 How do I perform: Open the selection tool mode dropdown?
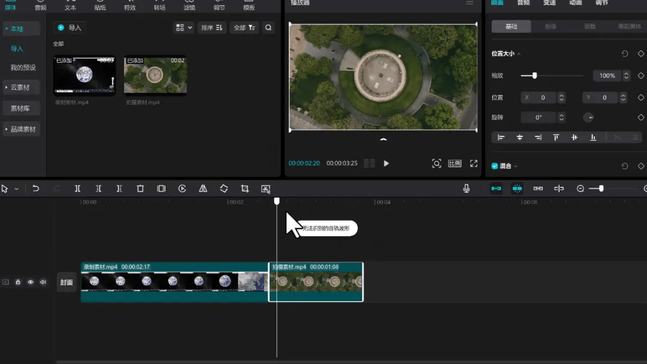[x=17, y=189]
